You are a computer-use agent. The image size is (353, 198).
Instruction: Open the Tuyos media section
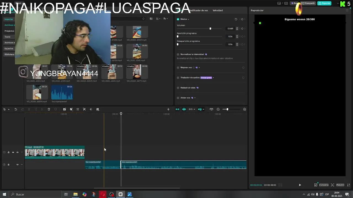(x=7, y=37)
